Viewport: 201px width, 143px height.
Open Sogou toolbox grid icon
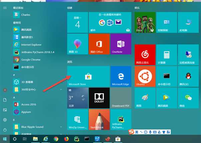coord(168,132)
